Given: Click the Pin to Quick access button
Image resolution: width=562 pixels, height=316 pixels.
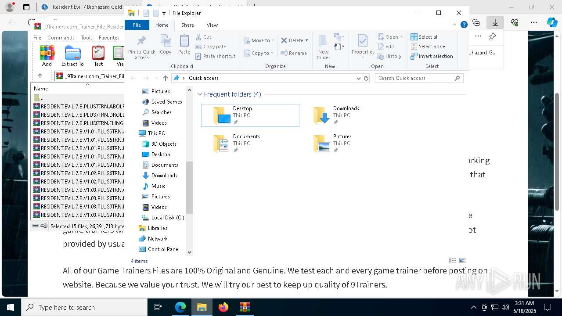Looking at the screenshot, I should (141, 47).
